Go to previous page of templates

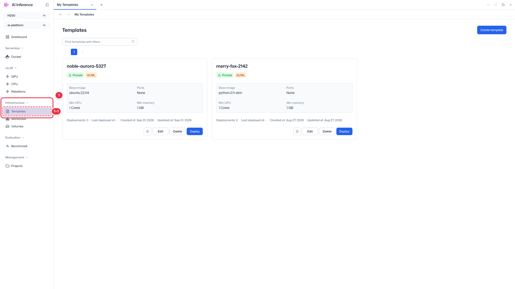pyautogui.click(x=65, y=52)
